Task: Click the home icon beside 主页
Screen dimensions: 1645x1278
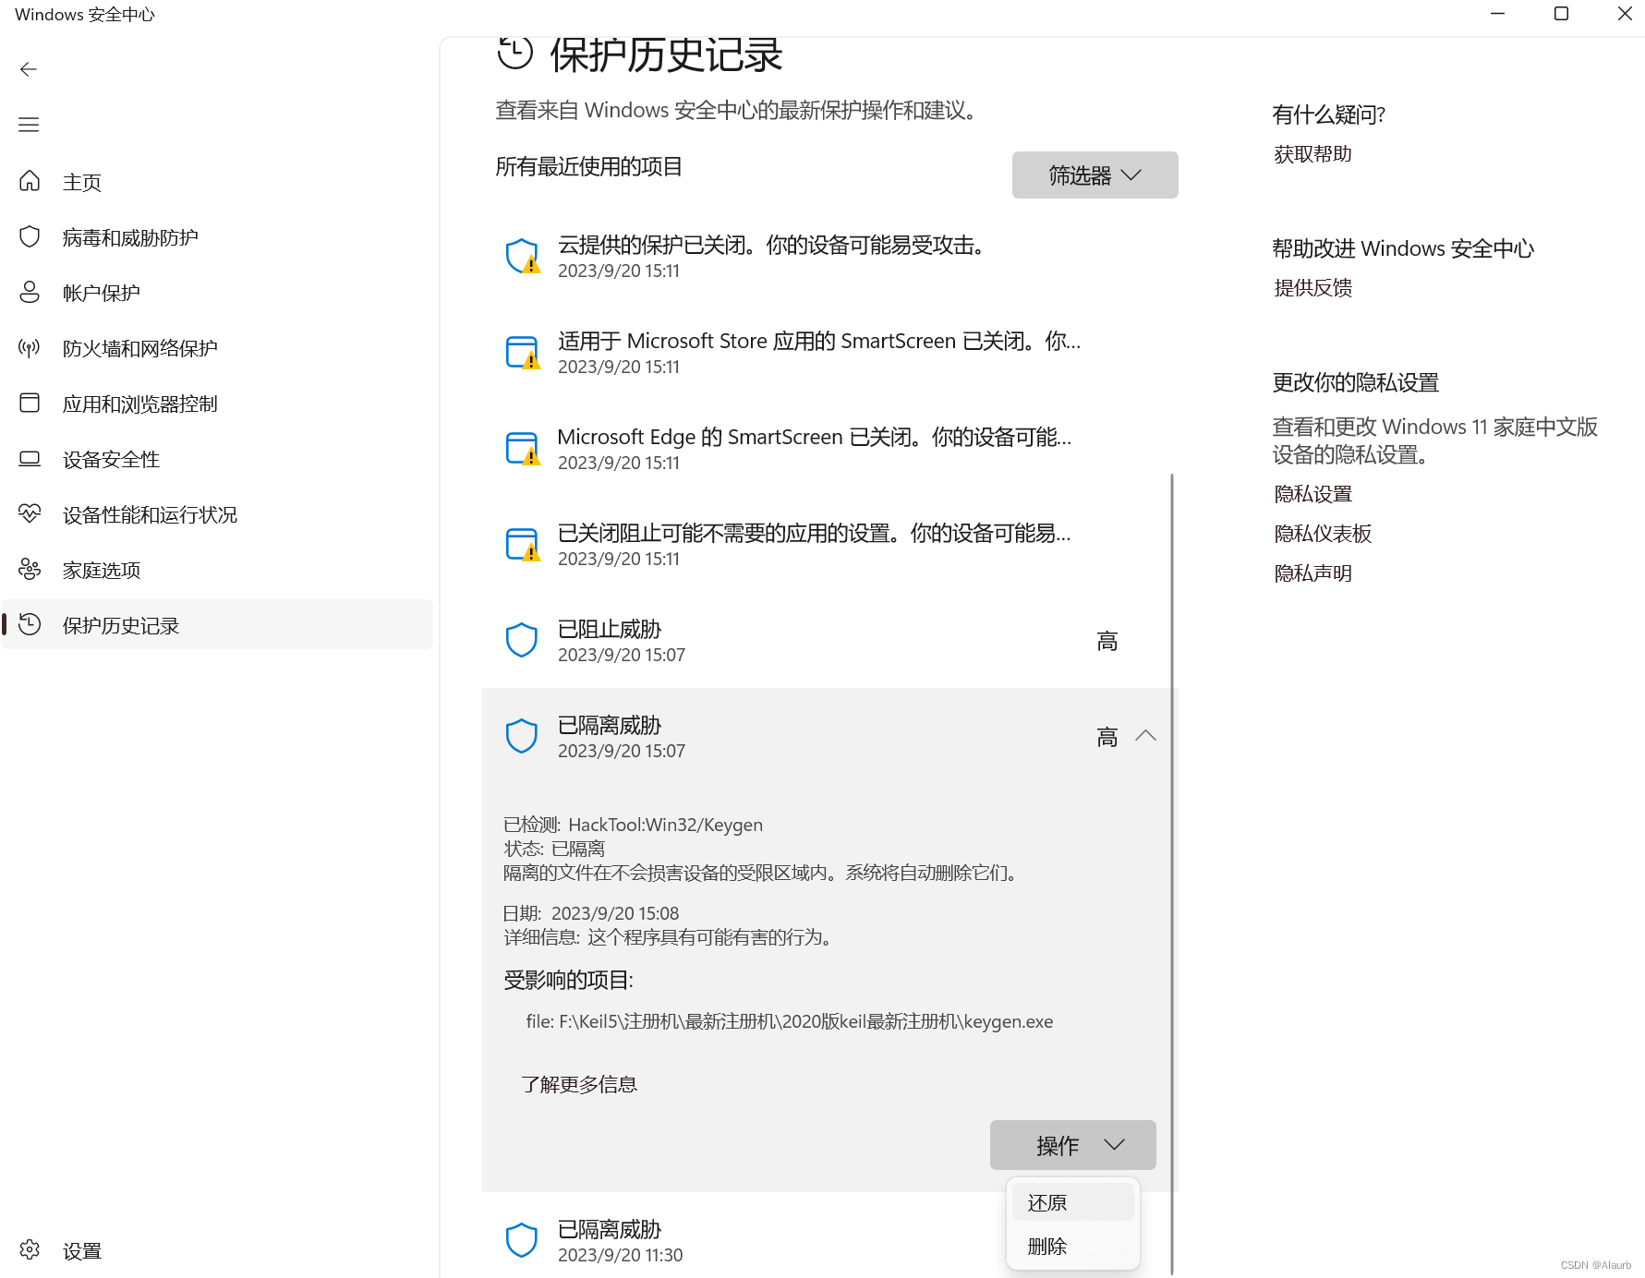Action: coord(30,181)
